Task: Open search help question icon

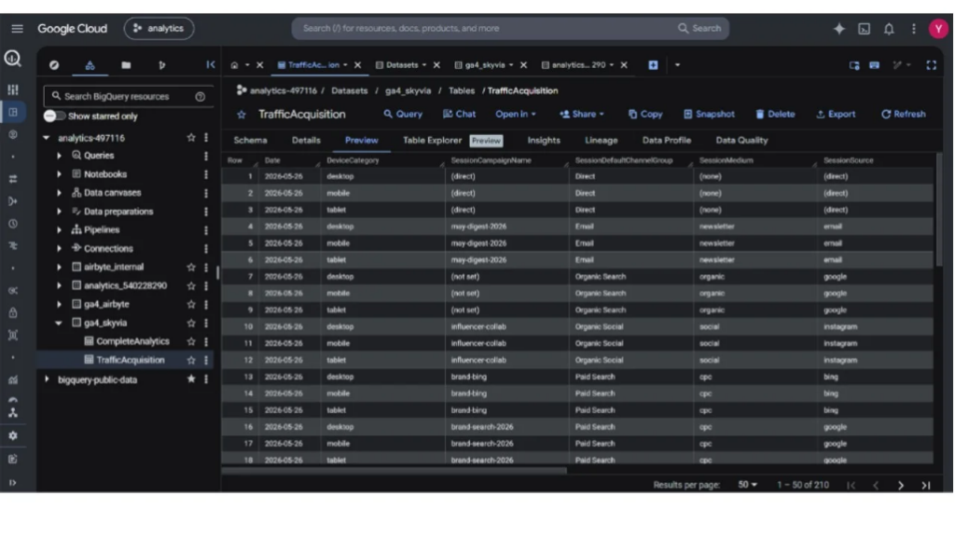Action: [x=200, y=96]
